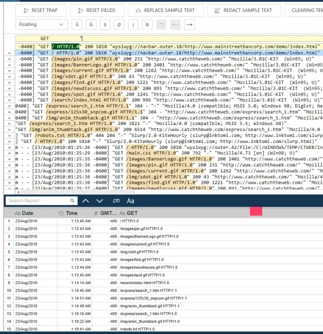Click Redact Sample Text button
323x334 pixels.
tap(244, 11)
